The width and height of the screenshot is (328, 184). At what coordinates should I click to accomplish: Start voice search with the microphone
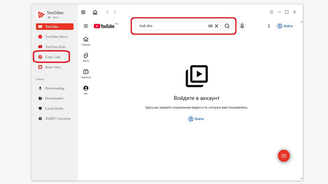coord(242,26)
